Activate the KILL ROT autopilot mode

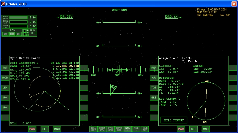(94, 129)
